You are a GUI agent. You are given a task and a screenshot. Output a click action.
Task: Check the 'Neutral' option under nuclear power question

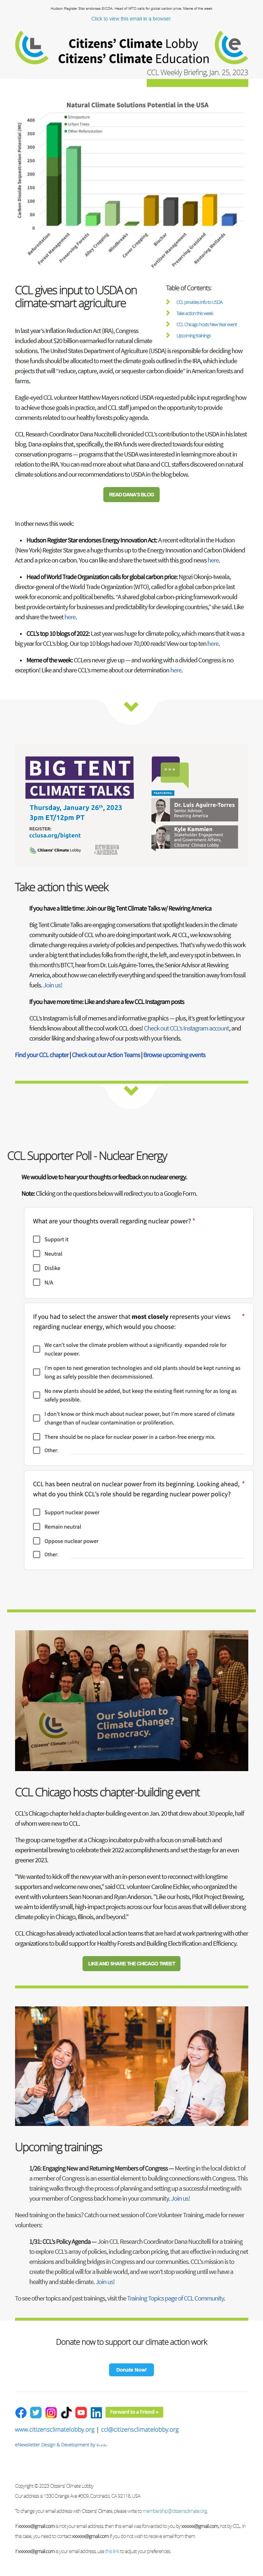click(37, 1254)
